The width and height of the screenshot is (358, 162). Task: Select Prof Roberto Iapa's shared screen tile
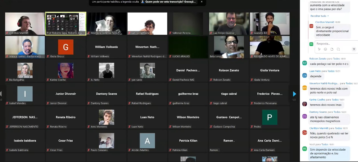coord(66,23)
